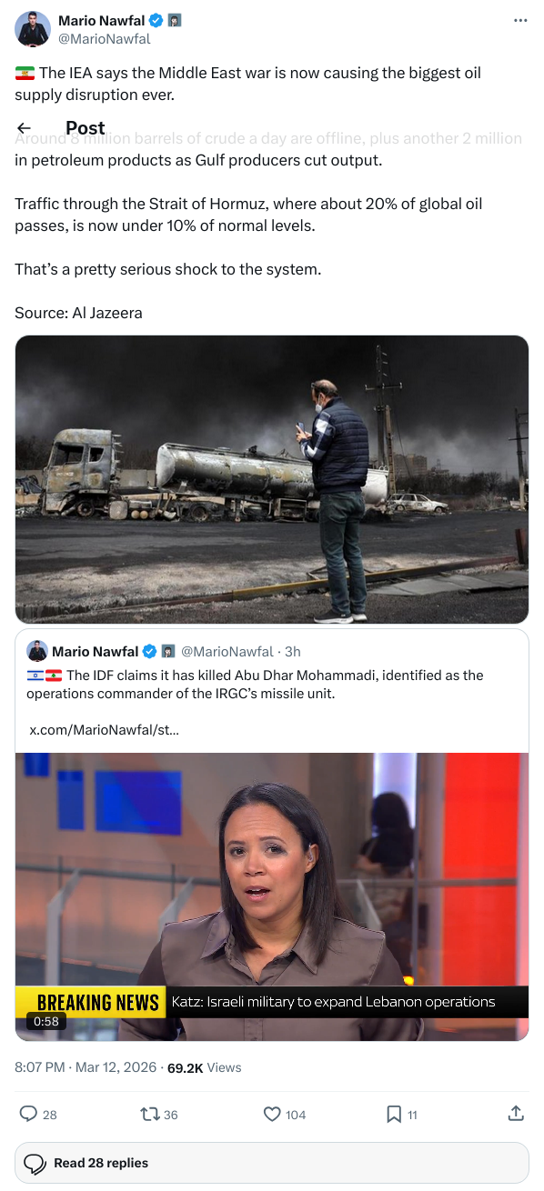
Task: Open the x.com/MarioNawfal/st... link
Action: coord(105,729)
